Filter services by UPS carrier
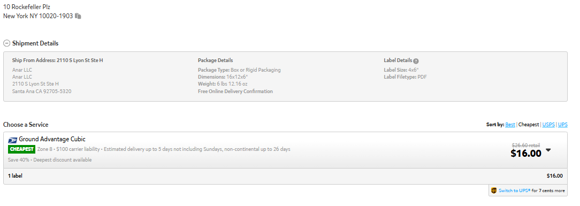Screen dimensions: 580x206 563,125
